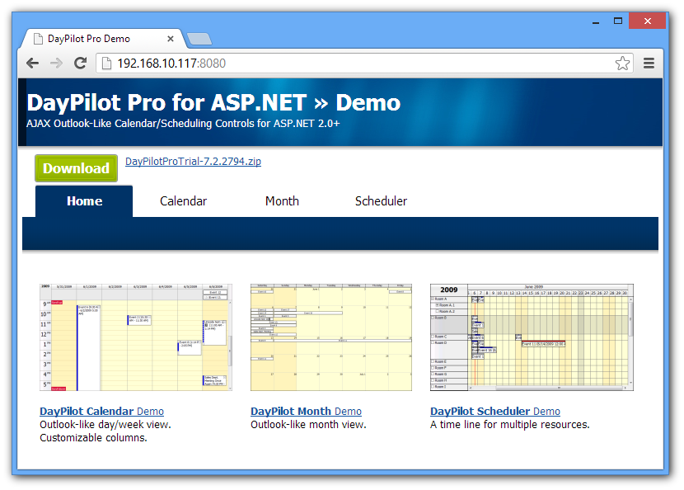Viewport: 684px width, 490px height.
Task: Bookmark this page with the star icon
Action: [x=622, y=64]
